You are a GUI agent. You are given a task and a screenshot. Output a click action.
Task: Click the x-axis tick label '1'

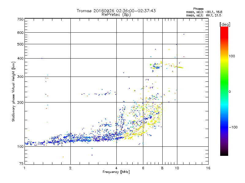pyautogui.click(x=24, y=168)
